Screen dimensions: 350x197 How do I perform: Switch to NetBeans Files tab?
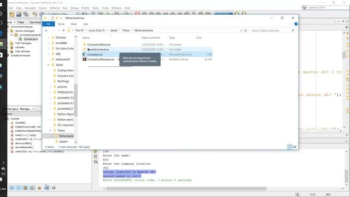tap(21, 22)
